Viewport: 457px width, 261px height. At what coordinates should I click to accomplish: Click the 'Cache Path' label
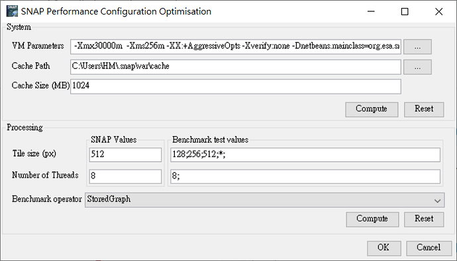pos(30,66)
